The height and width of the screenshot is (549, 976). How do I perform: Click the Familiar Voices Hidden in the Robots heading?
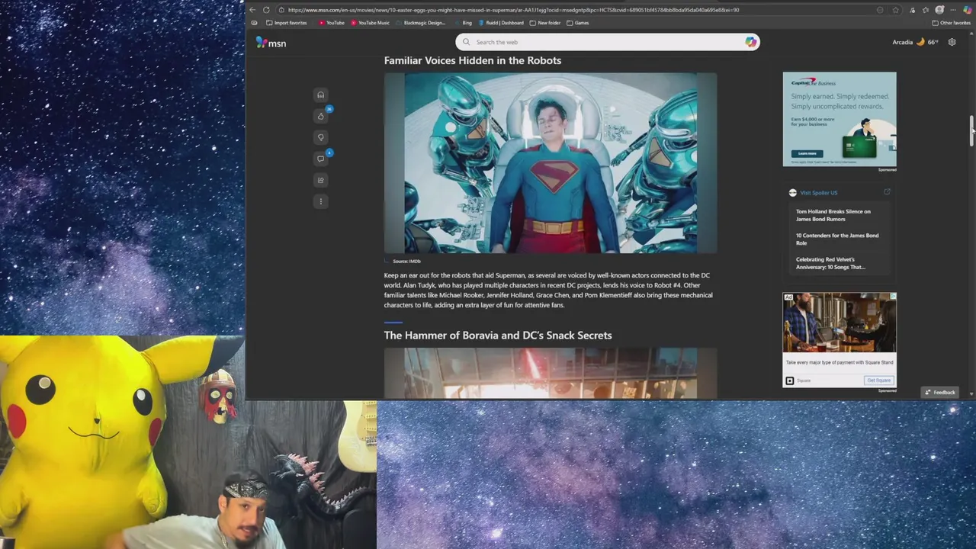click(473, 60)
